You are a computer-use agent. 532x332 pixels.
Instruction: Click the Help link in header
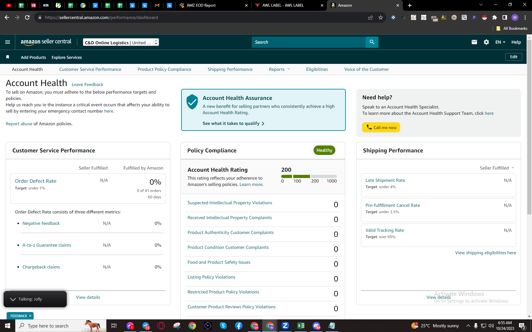516,42
